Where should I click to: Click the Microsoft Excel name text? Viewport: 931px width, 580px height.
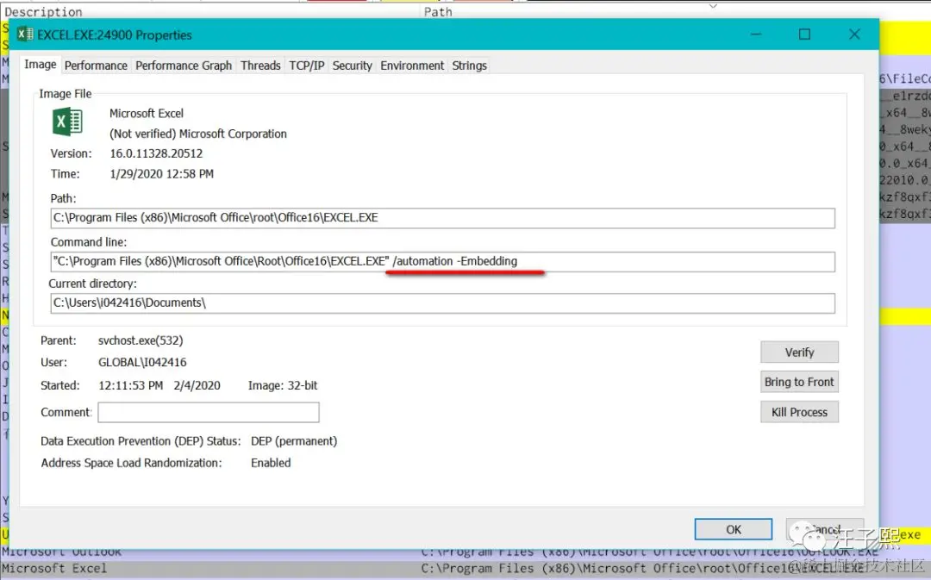pos(147,114)
